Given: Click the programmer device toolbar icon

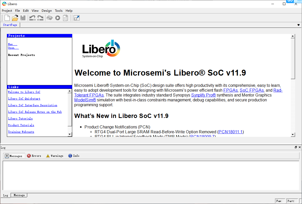Looking at the screenshot, I should [x=50, y=18].
